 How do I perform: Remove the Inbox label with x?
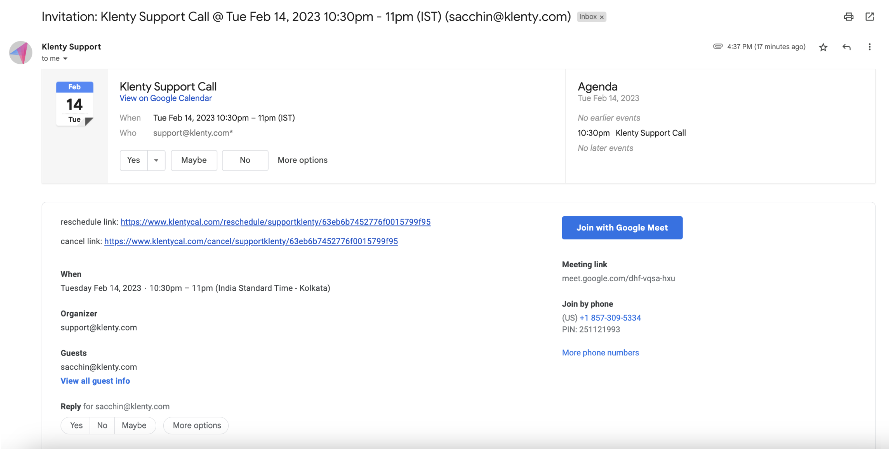tap(601, 17)
